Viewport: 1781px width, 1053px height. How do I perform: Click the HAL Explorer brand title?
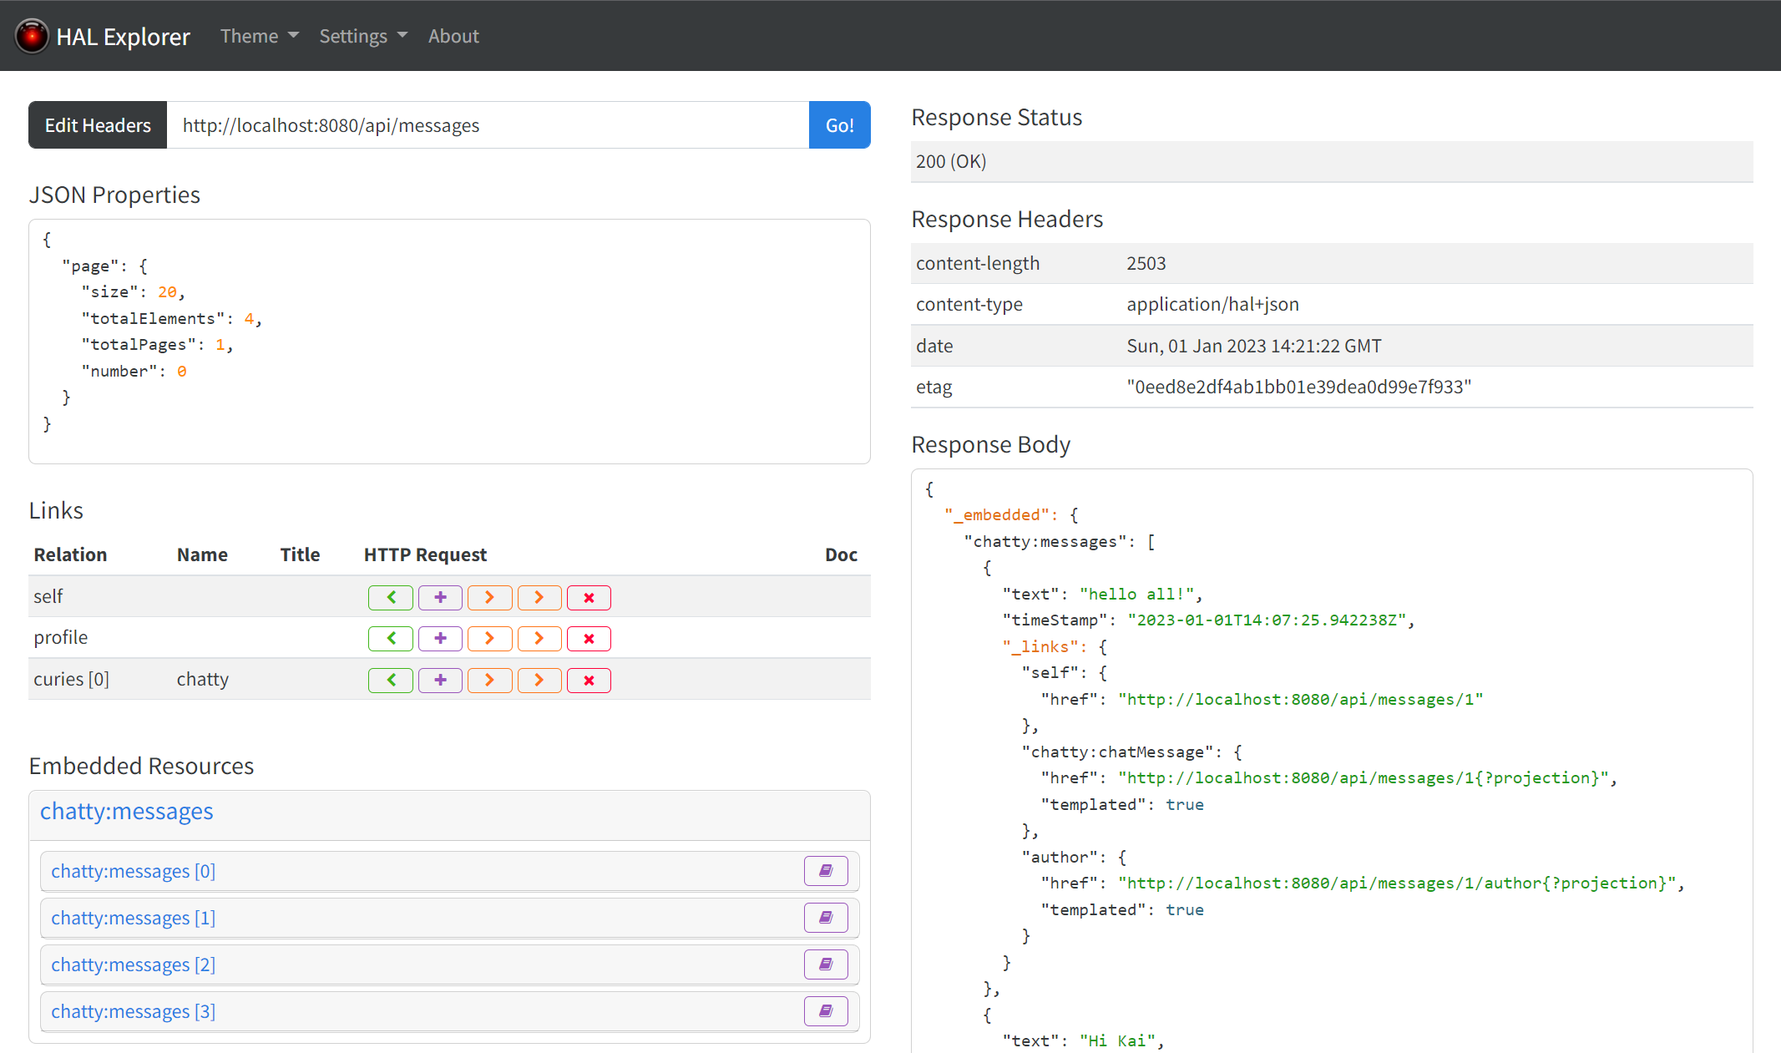[x=123, y=37]
